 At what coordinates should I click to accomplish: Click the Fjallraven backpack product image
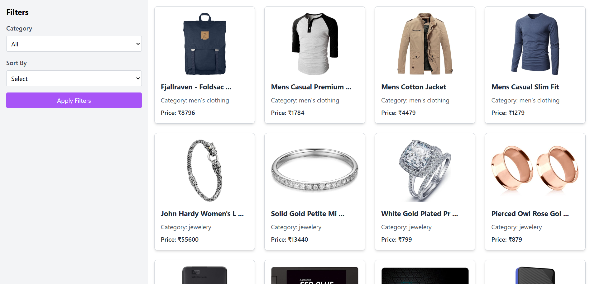(205, 44)
